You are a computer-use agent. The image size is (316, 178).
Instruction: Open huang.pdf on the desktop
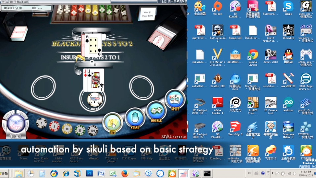(x=235, y=32)
